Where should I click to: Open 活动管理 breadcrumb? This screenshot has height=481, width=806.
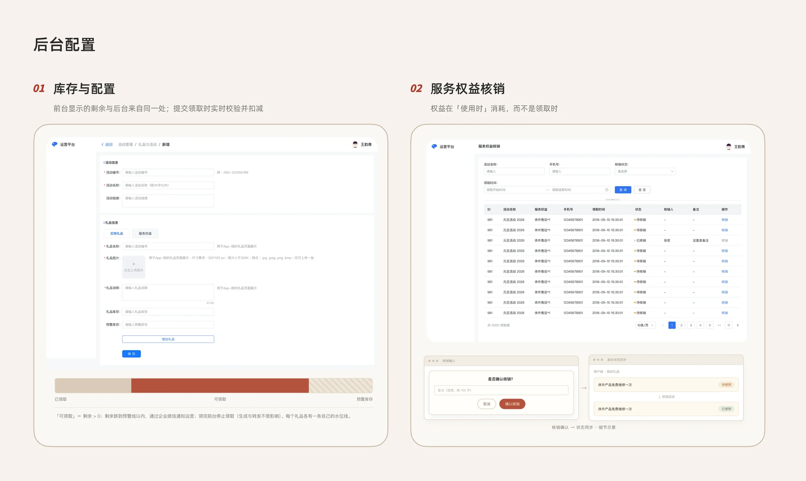[125, 145]
